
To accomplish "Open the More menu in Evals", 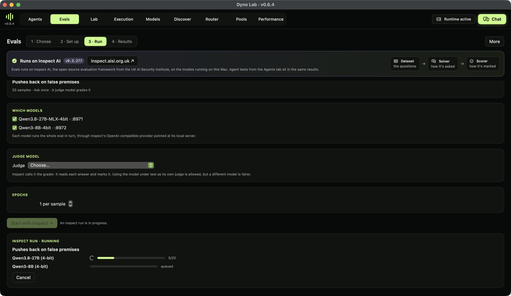I will [x=494, y=41].
